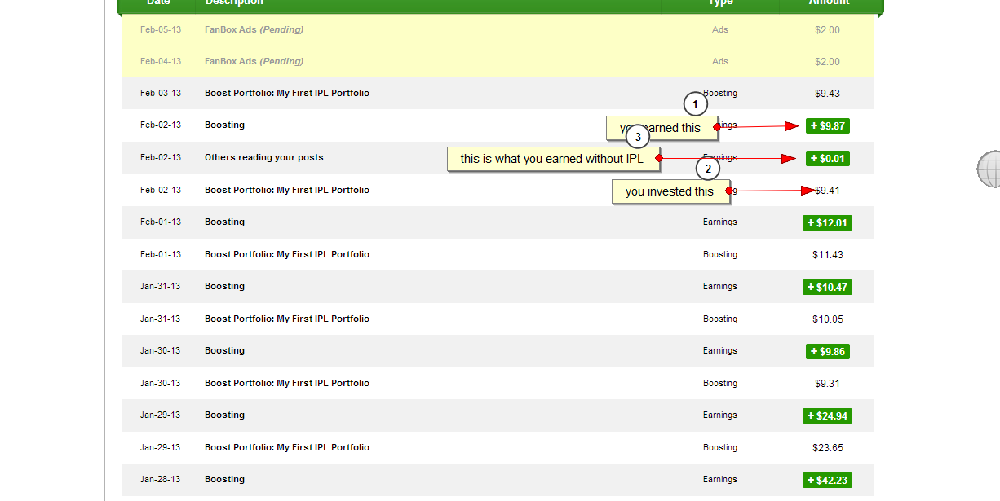
Task: Click the "you earned this" callout note
Action: [x=660, y=128]
